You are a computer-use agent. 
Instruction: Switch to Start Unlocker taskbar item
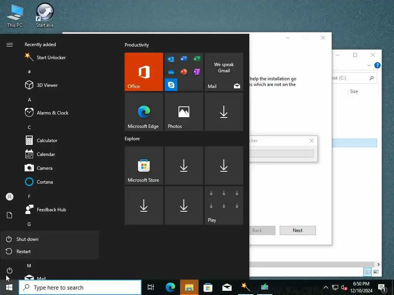click(245, 287)
